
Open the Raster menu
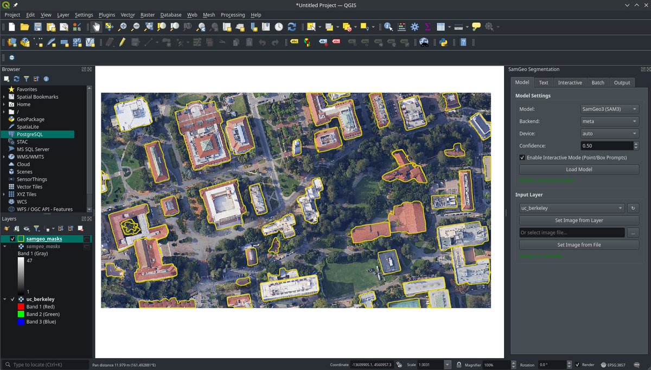148,15
